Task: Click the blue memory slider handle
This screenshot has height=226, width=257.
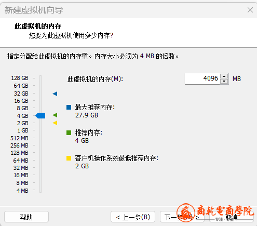Action: point(40,115)
